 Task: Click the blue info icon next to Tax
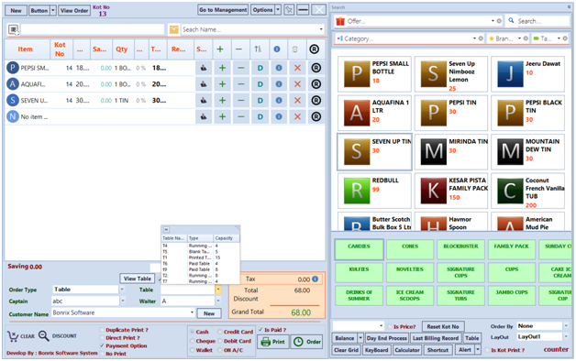pyautogui.click(x=315, y=279)
